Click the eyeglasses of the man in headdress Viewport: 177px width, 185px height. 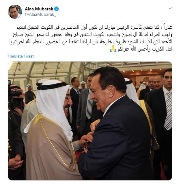(x=68, y=98)
